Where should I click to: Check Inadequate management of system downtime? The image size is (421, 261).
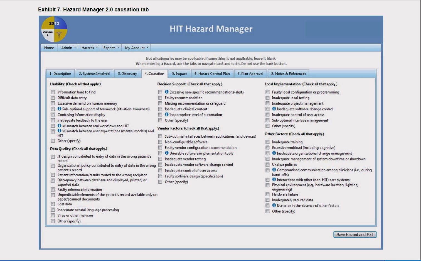[x=267, y=159]
